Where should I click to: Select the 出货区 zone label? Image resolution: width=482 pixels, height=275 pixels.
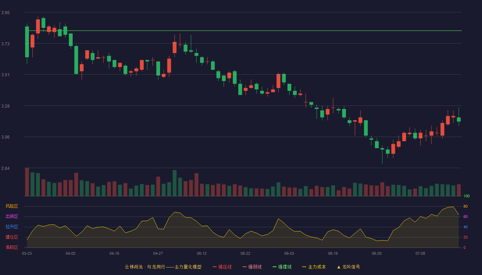pyautogui.click(x=12, y=217)
